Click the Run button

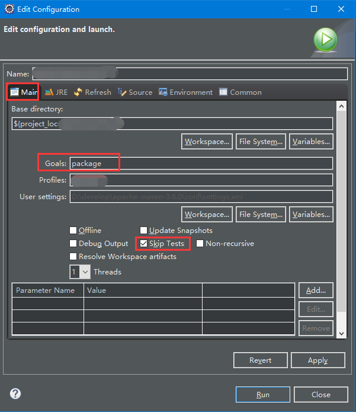click(263, 395)
